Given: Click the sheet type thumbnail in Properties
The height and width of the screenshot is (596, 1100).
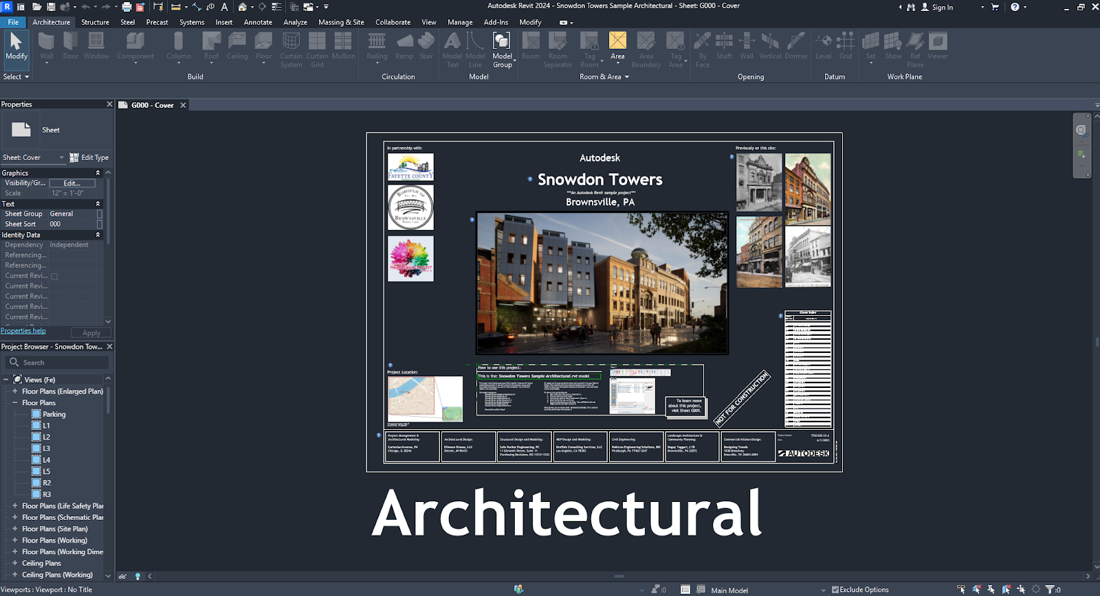Looking at the screenshot, I should (21, 130).
